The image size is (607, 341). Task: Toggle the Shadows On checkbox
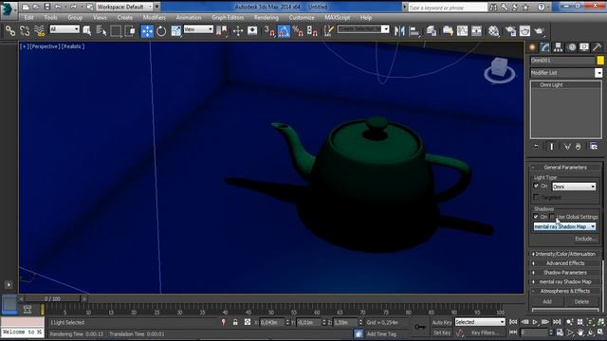click(536, 217)
